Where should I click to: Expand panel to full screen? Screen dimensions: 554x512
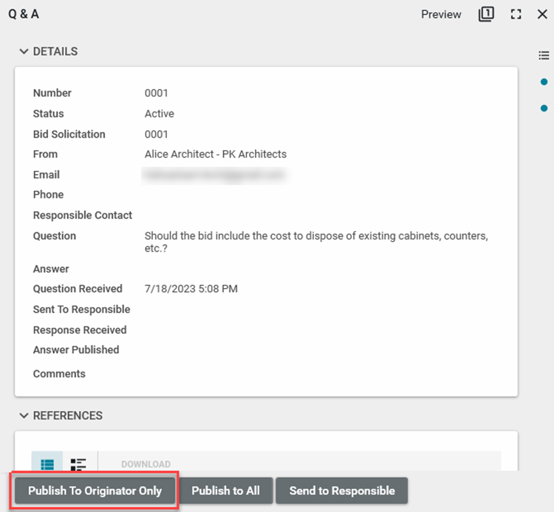516,15
